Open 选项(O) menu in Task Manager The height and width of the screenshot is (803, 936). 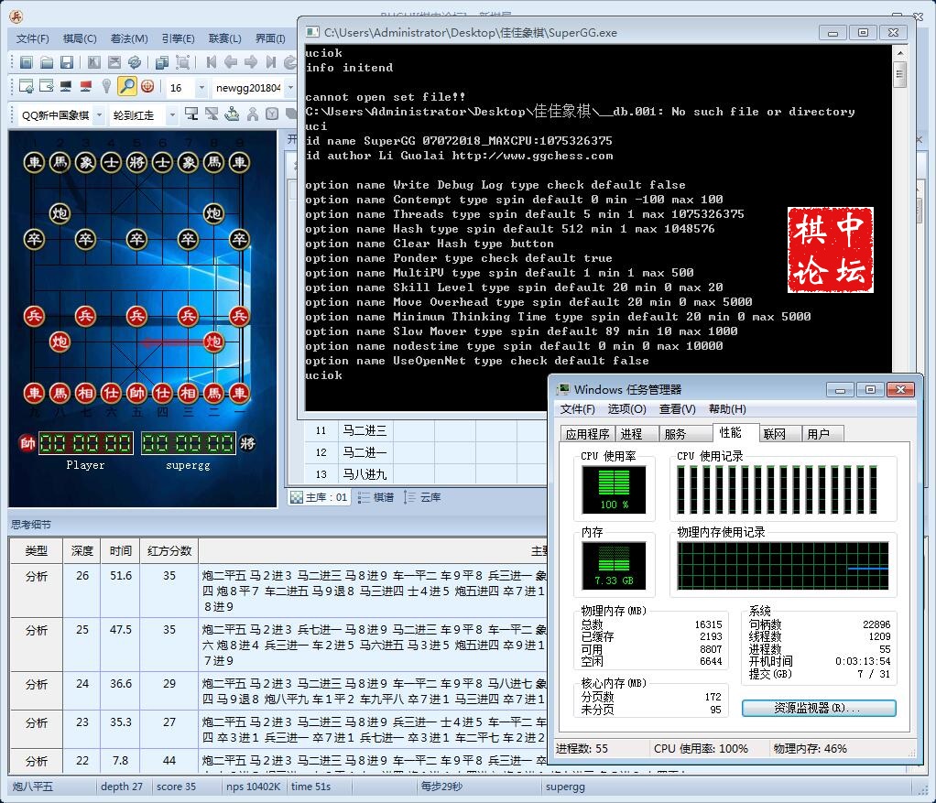[x=626, y=409]
